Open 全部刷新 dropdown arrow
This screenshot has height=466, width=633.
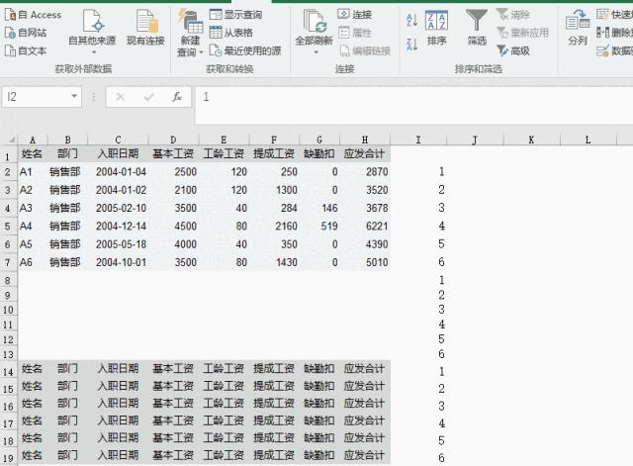[316, 52]
